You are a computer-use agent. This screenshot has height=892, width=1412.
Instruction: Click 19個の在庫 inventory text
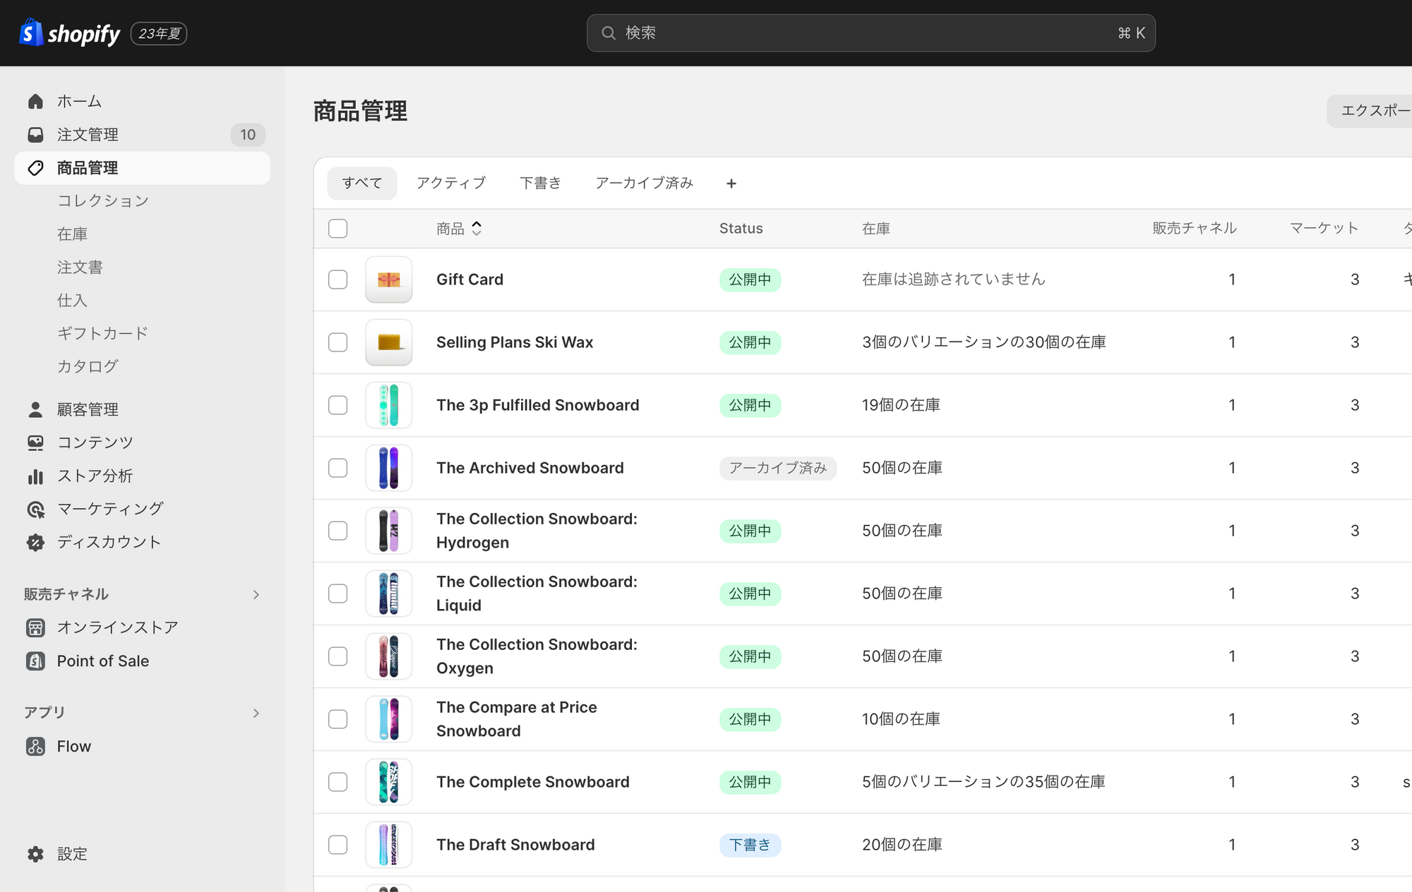pyautogui.click(x=902, y=405)
